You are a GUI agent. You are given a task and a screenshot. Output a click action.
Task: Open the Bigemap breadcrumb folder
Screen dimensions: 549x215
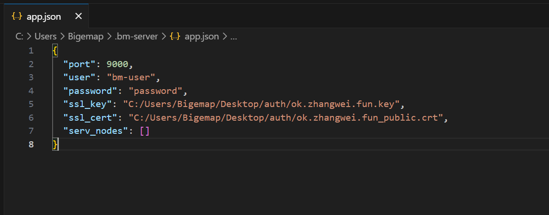click(86, 36)
